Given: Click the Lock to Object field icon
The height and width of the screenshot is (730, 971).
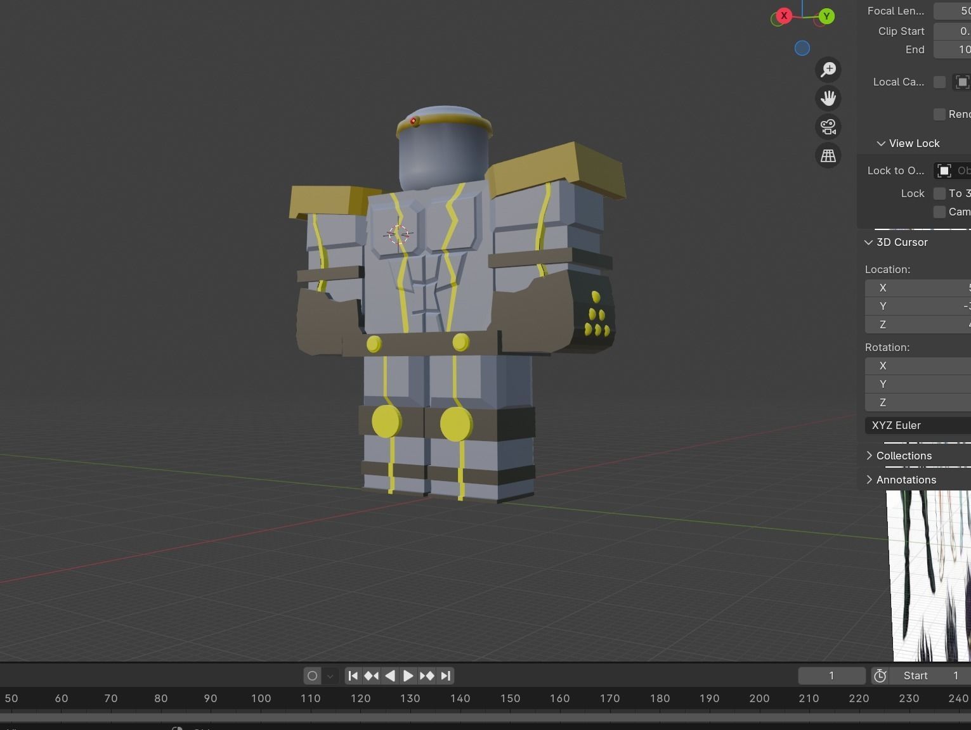Looking at the screenshot, I should [944, 170].
